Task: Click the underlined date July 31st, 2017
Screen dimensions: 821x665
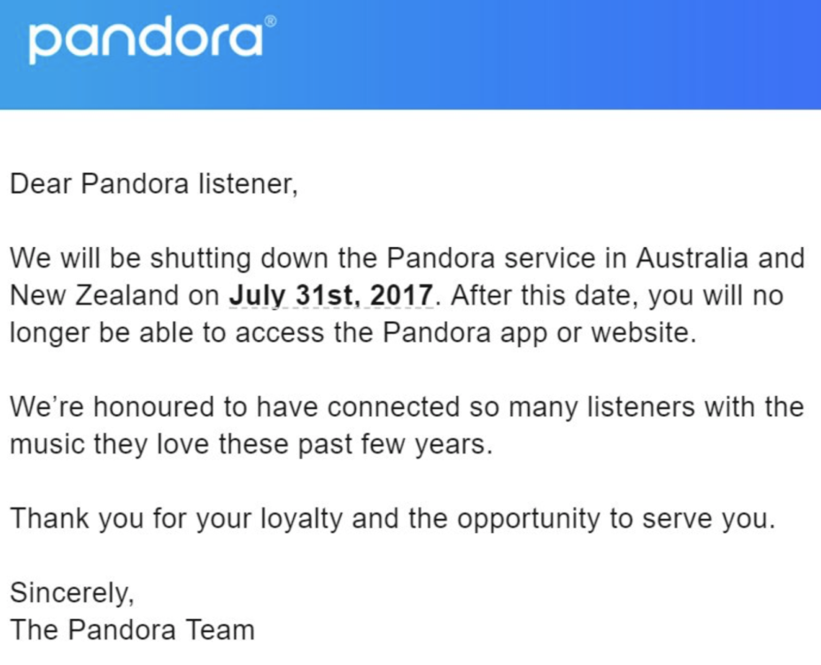Action: [x=331, y=295]
